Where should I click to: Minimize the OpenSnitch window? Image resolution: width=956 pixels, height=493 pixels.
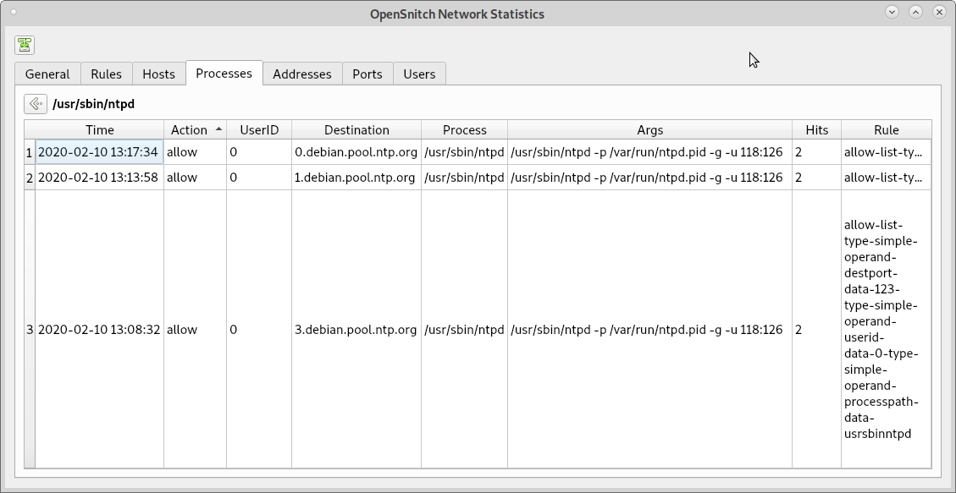coord(892,12)
